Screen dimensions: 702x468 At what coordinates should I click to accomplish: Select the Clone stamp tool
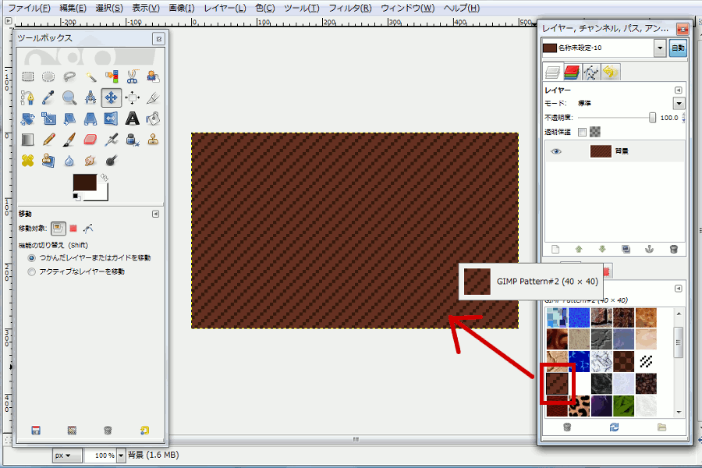coord(153,140)
